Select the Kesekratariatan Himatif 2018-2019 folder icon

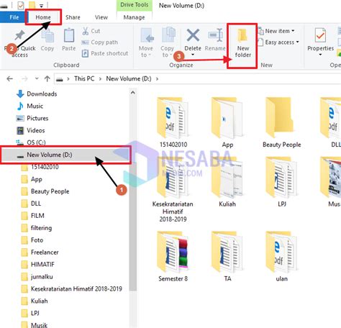173,178
